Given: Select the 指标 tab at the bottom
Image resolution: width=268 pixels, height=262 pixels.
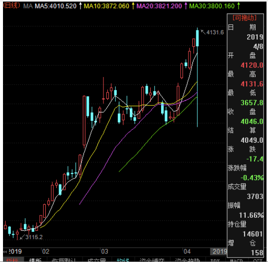Looking at the screenshot, I should (12, 260).
